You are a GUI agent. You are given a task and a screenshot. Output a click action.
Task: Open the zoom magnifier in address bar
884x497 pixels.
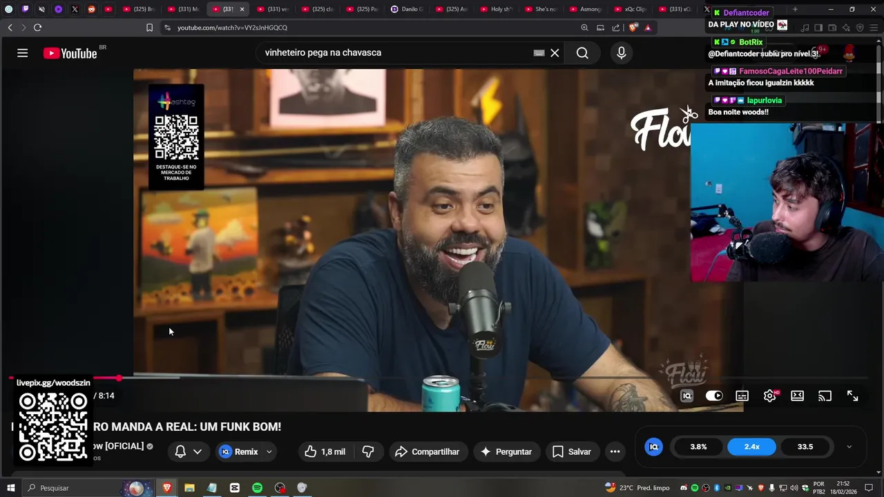[x=584, y=28]
